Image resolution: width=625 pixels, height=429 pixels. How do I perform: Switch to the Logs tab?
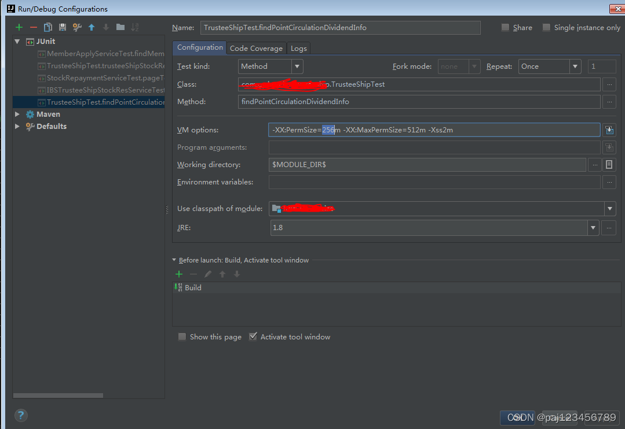pos(298,48)
